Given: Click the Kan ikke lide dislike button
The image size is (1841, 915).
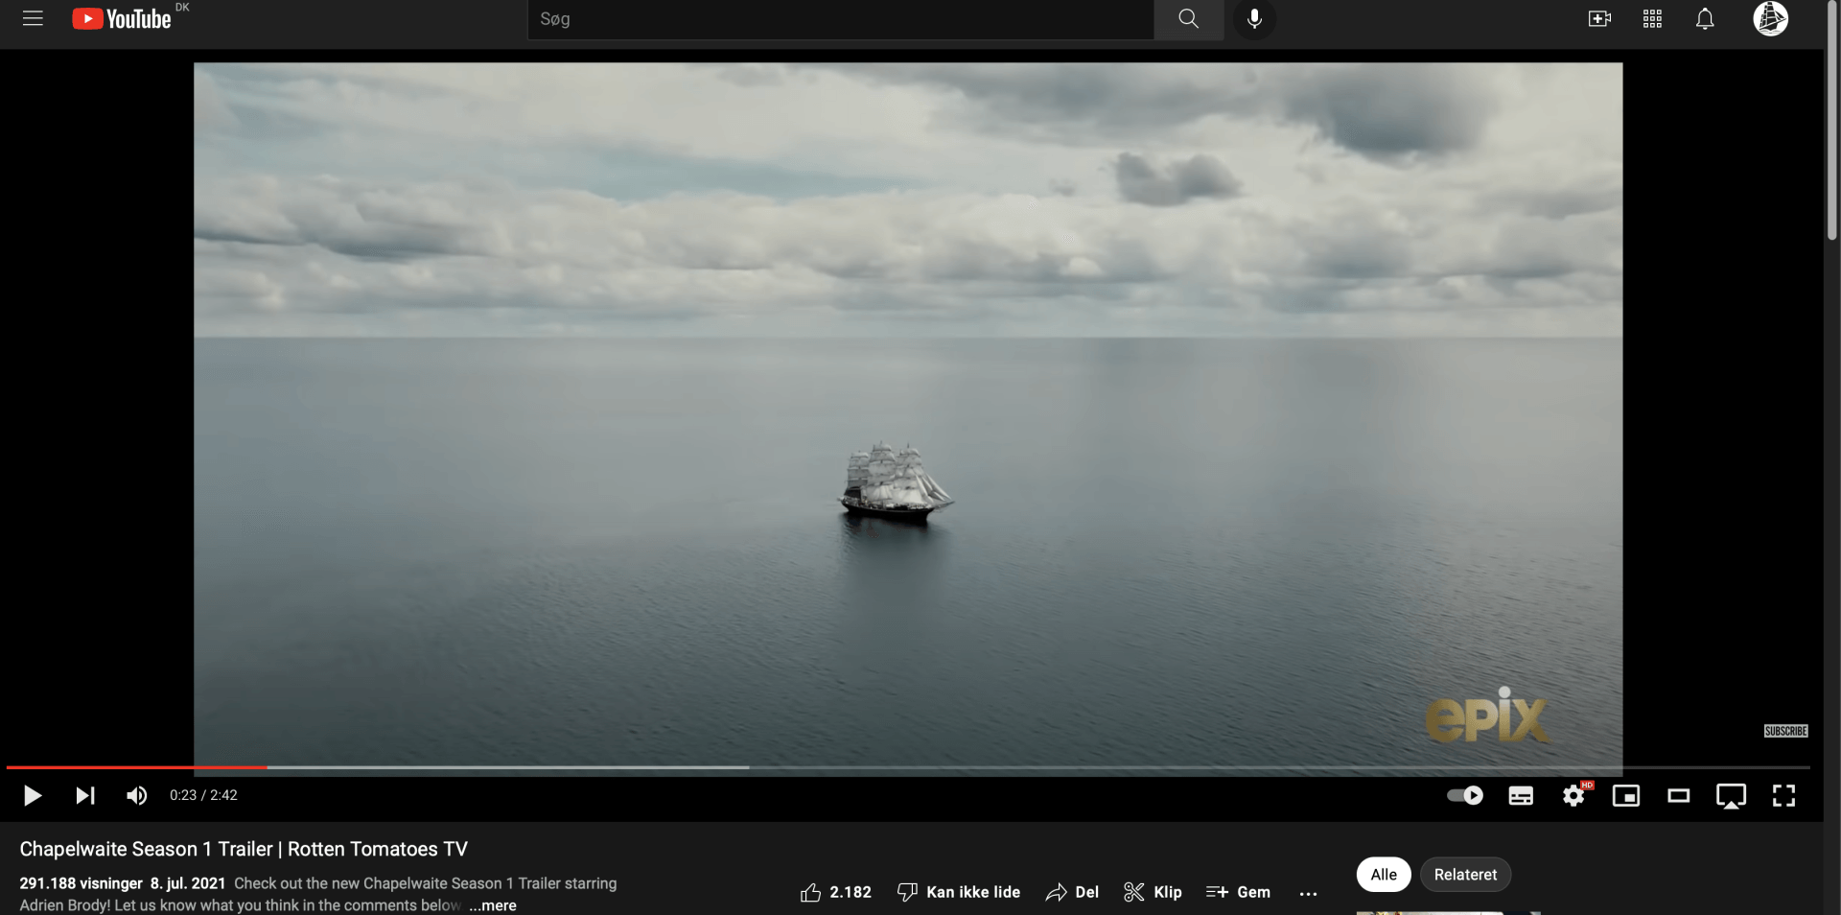Looking at the screenshot, I should pyautogui.click(x=959, y=892).
